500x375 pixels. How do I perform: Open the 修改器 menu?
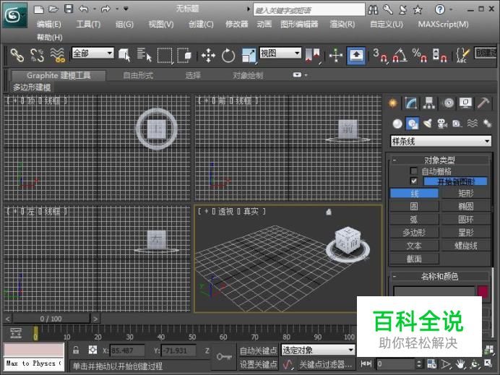(x=236, y=24)
